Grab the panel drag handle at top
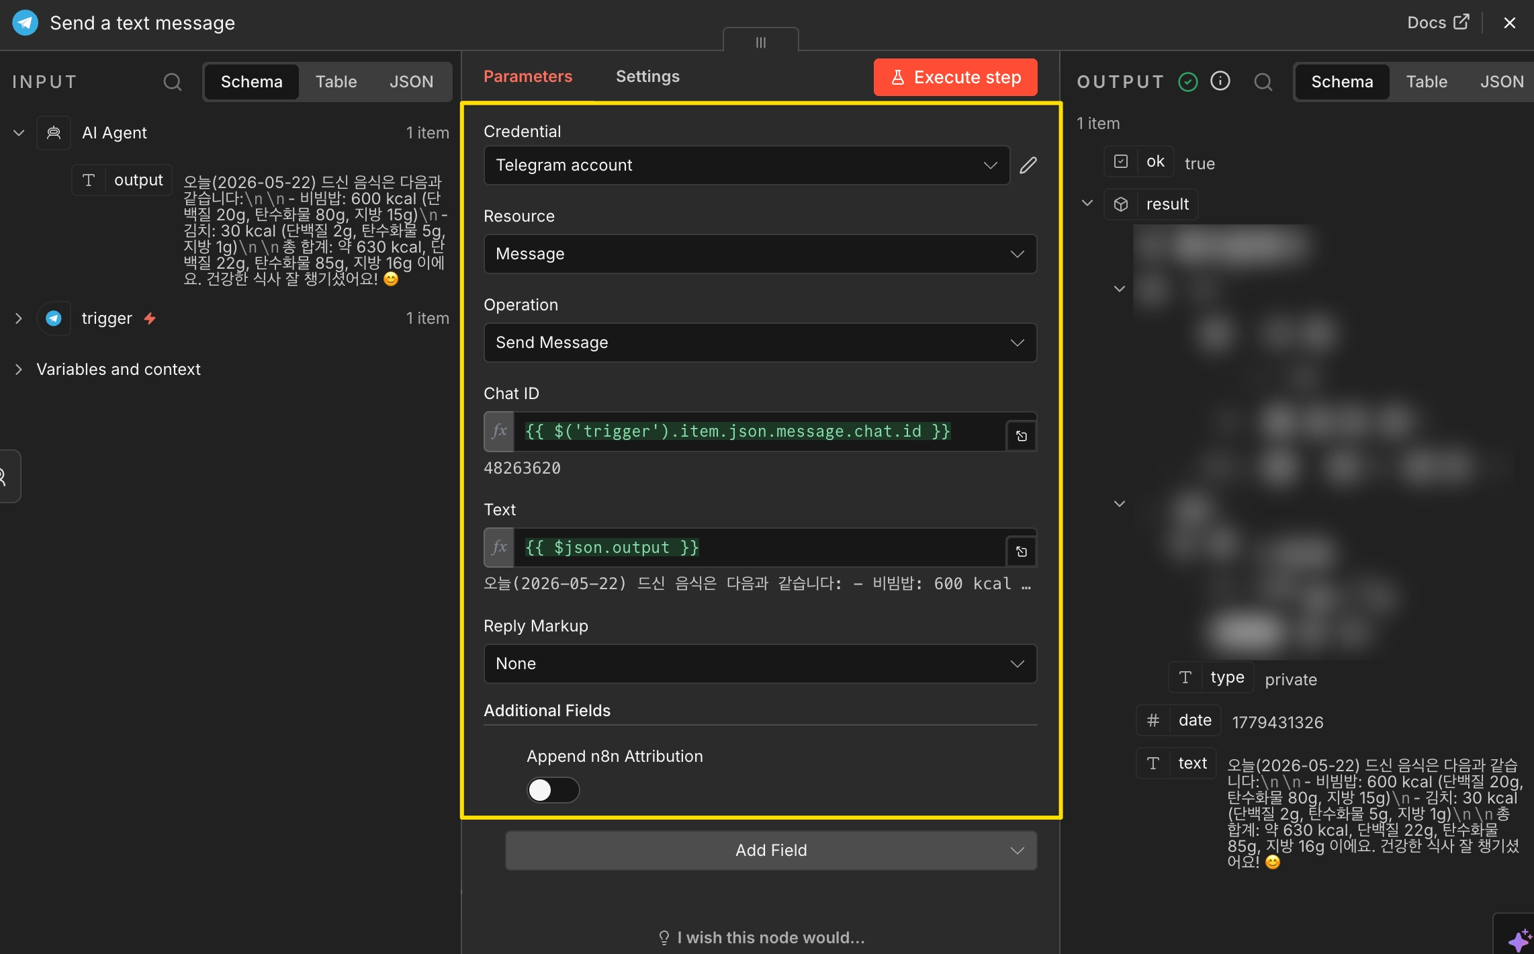Screen dimensions: 1534x954 click(x=760, y=42)
